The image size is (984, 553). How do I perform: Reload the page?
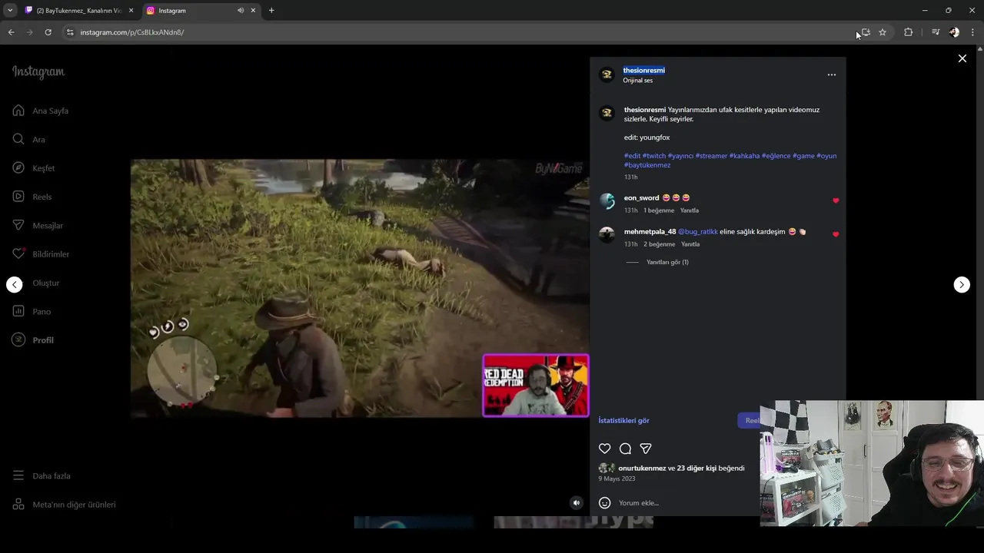48,32
